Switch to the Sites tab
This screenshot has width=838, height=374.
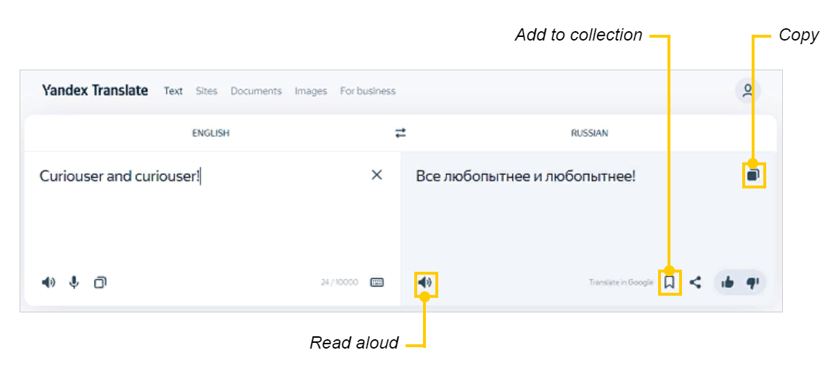pos(206,91)
